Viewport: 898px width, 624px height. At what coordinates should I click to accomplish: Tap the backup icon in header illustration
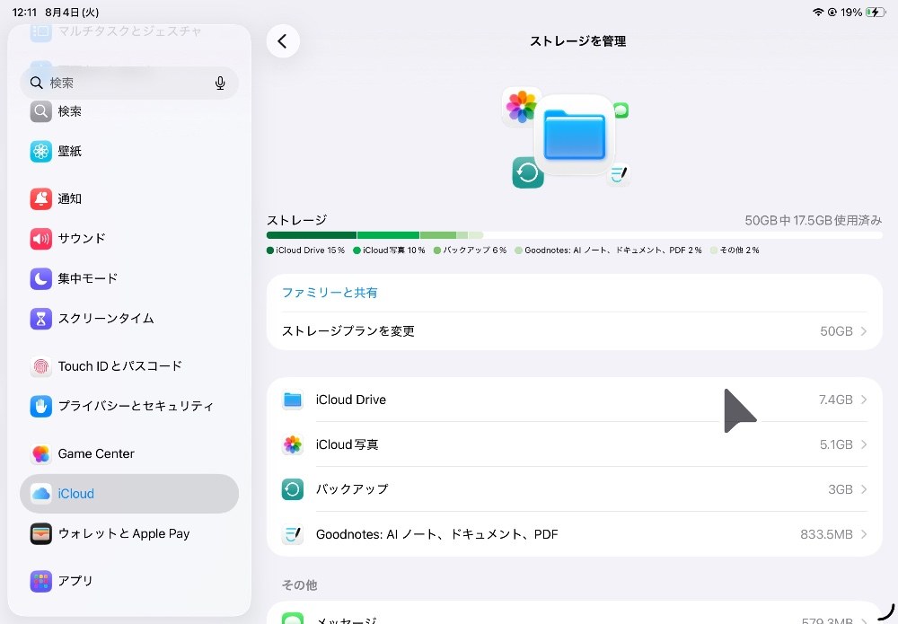(527, 172)
